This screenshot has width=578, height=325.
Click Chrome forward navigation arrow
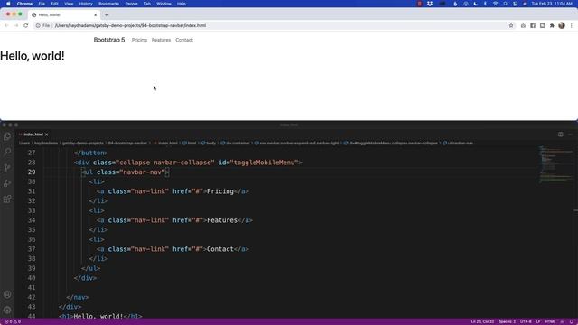[16, 26]
